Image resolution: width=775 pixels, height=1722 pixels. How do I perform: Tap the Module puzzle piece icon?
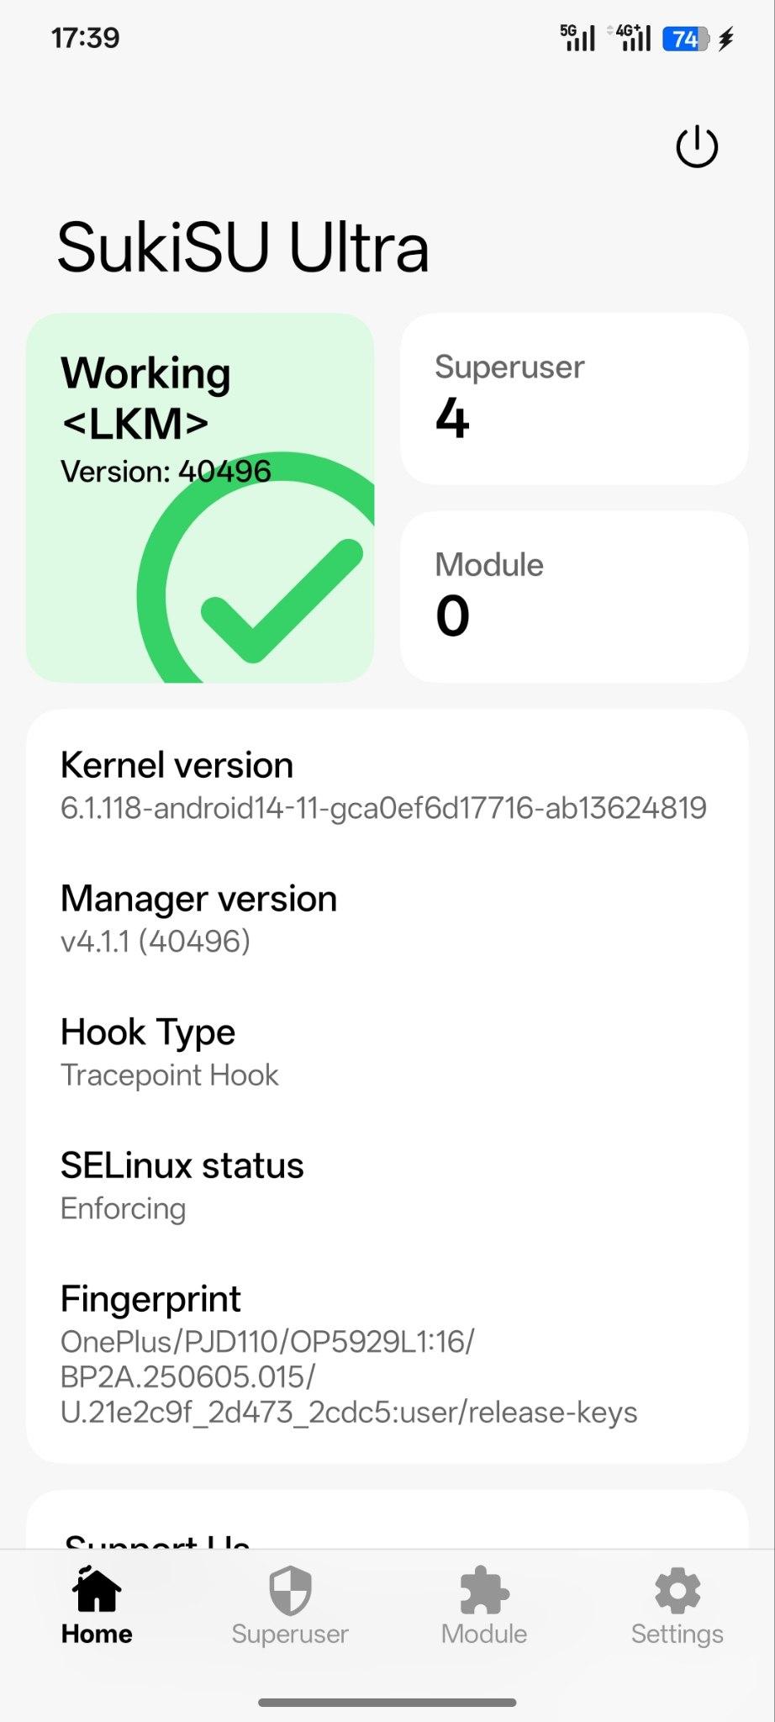tap(484, 1590)
